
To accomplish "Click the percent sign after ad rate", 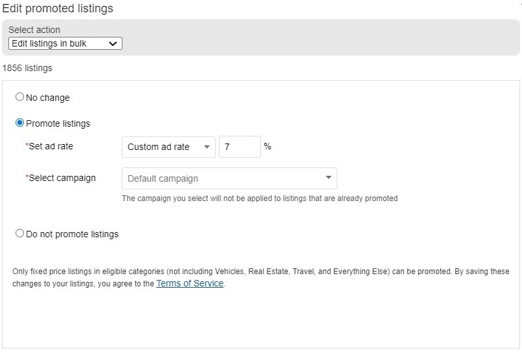I will [267, 146].
